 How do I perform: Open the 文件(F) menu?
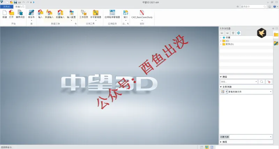7,7
